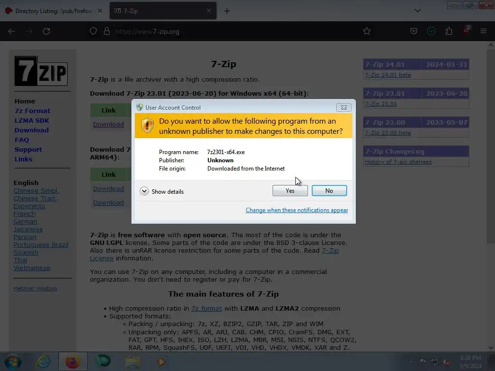Open 7-Zip 23.00 beta link
The width and height of the screenshot is (495, 371).
388,133
